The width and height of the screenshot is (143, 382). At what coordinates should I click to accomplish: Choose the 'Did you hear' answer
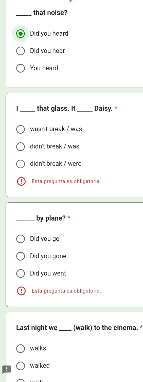21,51
